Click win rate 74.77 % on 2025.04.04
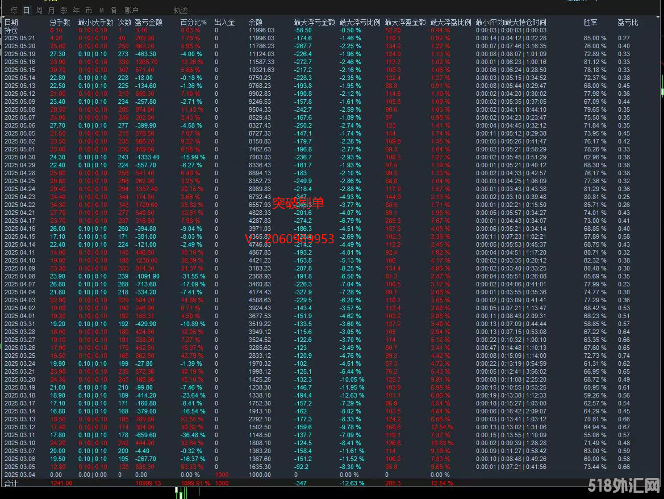This screenshot has width=664, height=499. tap(595, 292)
